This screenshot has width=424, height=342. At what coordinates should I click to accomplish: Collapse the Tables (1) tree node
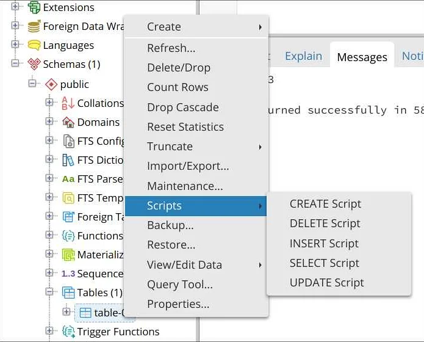point(49,292)
